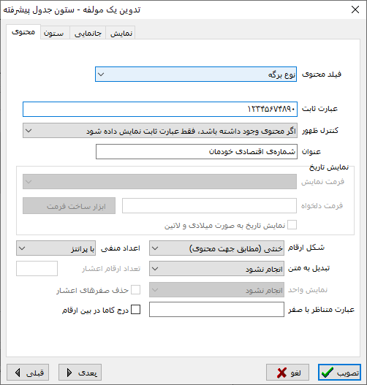Image resolution: width=367 pixels, height=385 pixels.
Task: Open the فیلد محتوی dropdown
Action: [196, 75]
